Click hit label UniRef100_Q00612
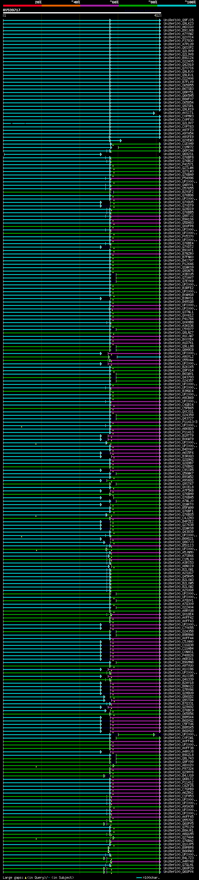The image size is (199, 880). (178, 316)
